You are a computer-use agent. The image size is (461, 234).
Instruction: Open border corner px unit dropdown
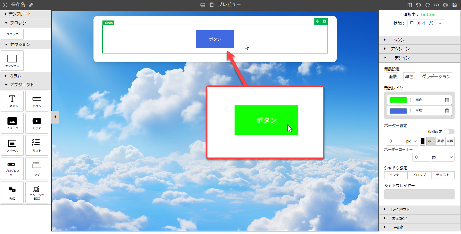tap(442, 157)
